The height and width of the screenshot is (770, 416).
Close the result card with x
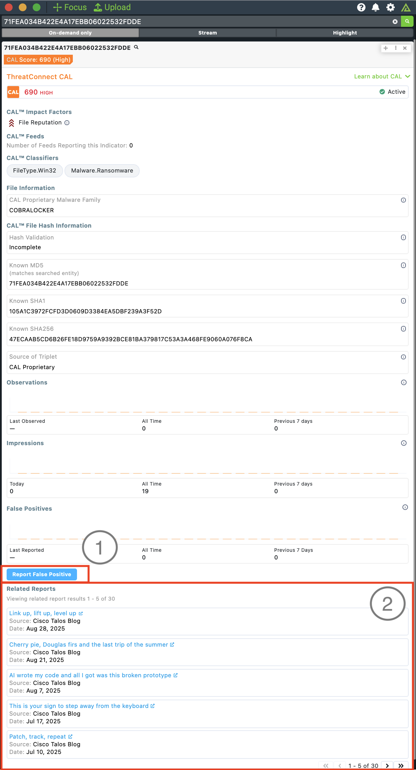(x=405, y=48)
